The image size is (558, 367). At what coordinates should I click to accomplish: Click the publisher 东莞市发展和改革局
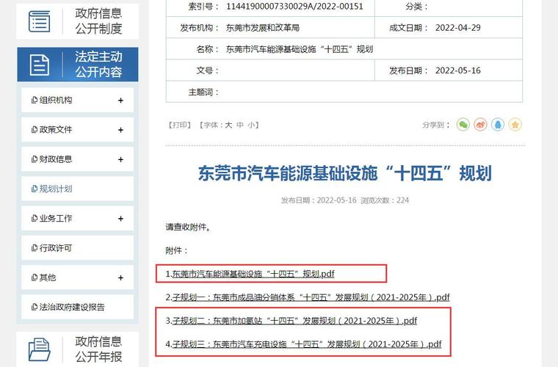pyautogui.click(x=263, y=28)
